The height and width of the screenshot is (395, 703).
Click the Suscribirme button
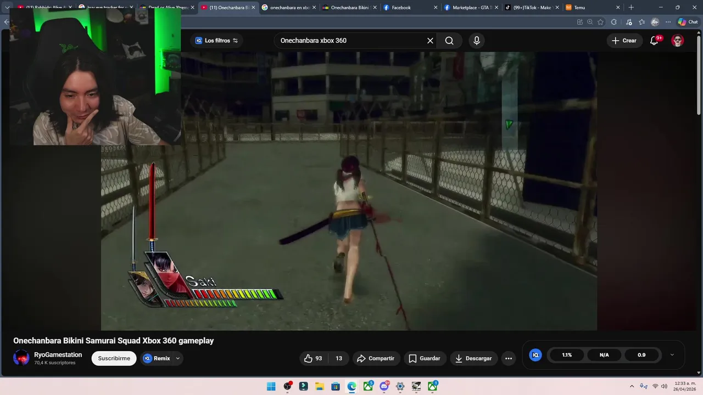[114, 358]
